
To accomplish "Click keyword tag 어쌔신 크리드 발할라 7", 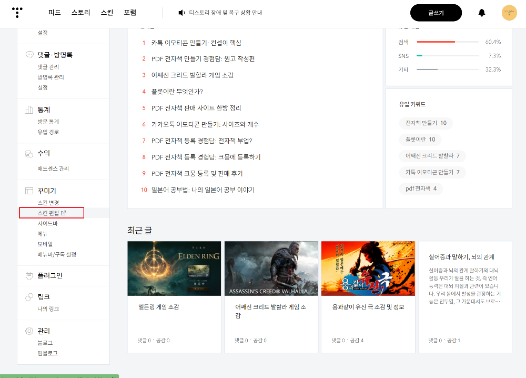I will point(432,156).
